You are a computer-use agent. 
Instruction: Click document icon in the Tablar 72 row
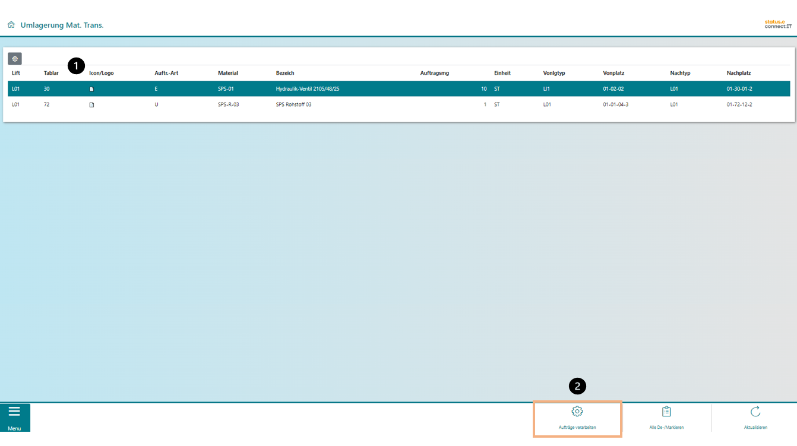coord(91,105)
